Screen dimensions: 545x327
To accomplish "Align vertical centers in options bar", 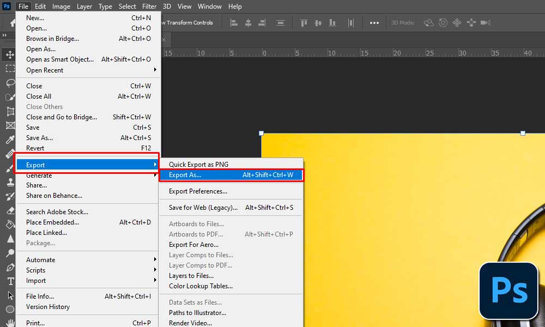I will pyautogui.click(x=318, y=23).
